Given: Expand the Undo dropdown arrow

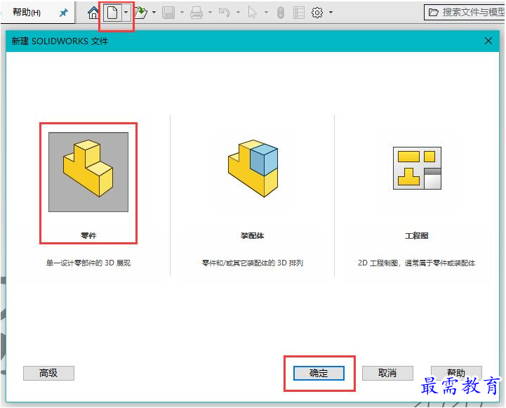Looking at the screenshot, I should coord(238,13).
